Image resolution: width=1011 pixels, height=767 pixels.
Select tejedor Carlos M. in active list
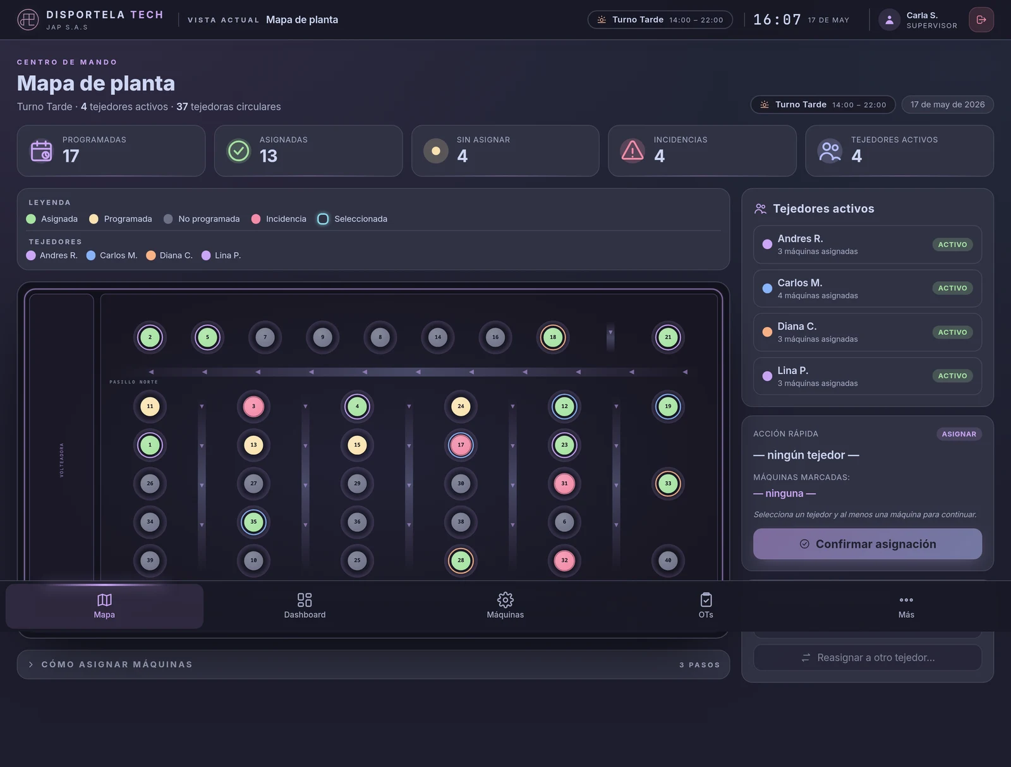[868, 289]
